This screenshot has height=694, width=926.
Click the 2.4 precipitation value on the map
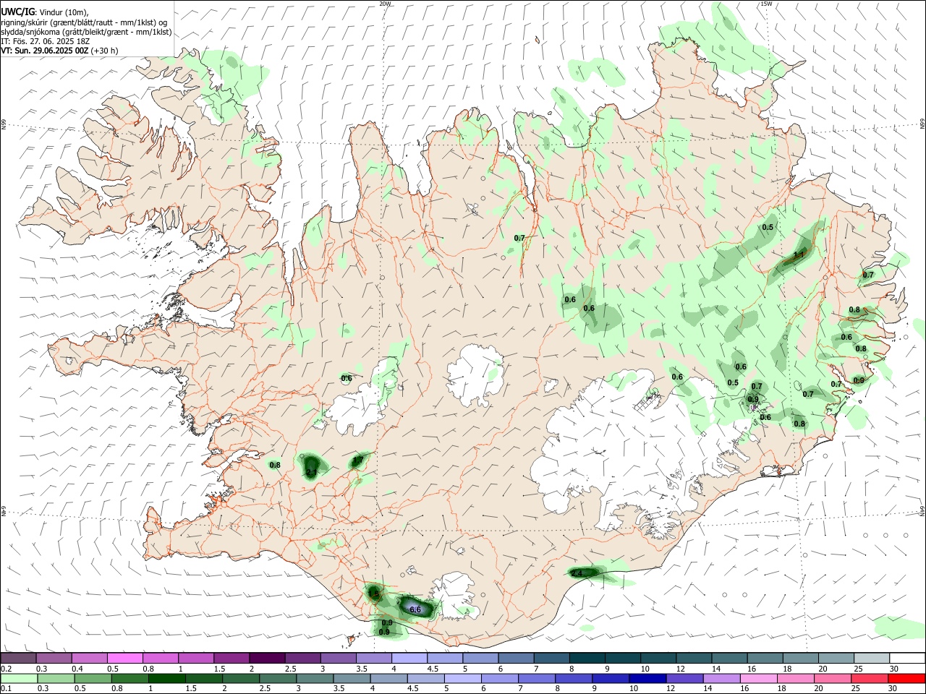tap(577, 573)
